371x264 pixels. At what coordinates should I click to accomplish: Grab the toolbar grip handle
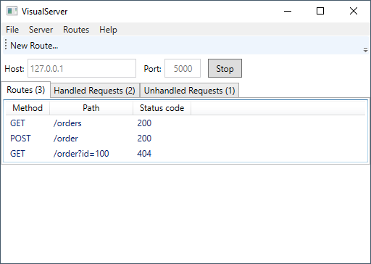pyautogui.click(x=6, y=45)
